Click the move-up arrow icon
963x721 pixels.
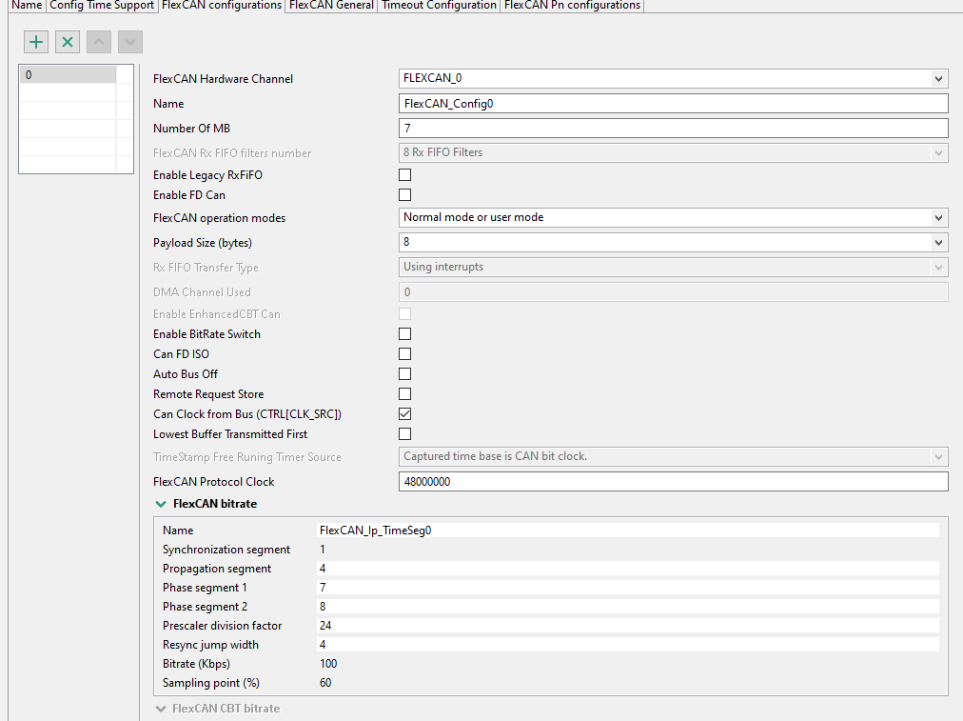pos(99,42)
